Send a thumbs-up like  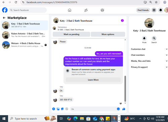pyautogui.click(x=124, y=109)
